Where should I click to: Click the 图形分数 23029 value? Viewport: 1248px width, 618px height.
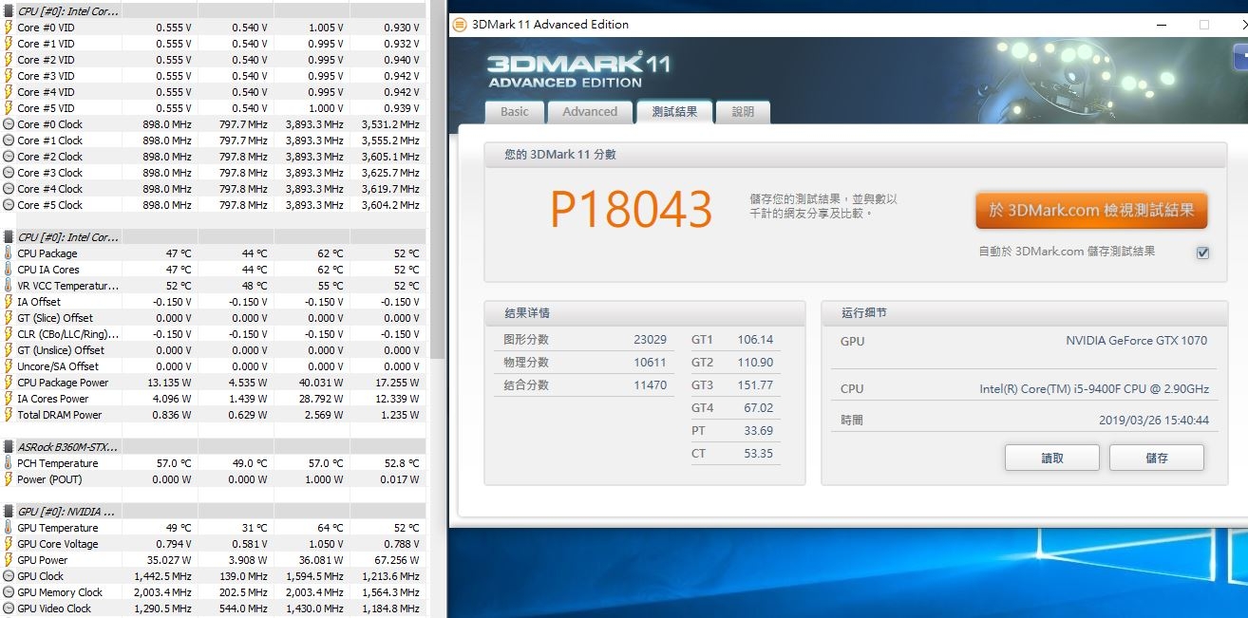[650, 340]
